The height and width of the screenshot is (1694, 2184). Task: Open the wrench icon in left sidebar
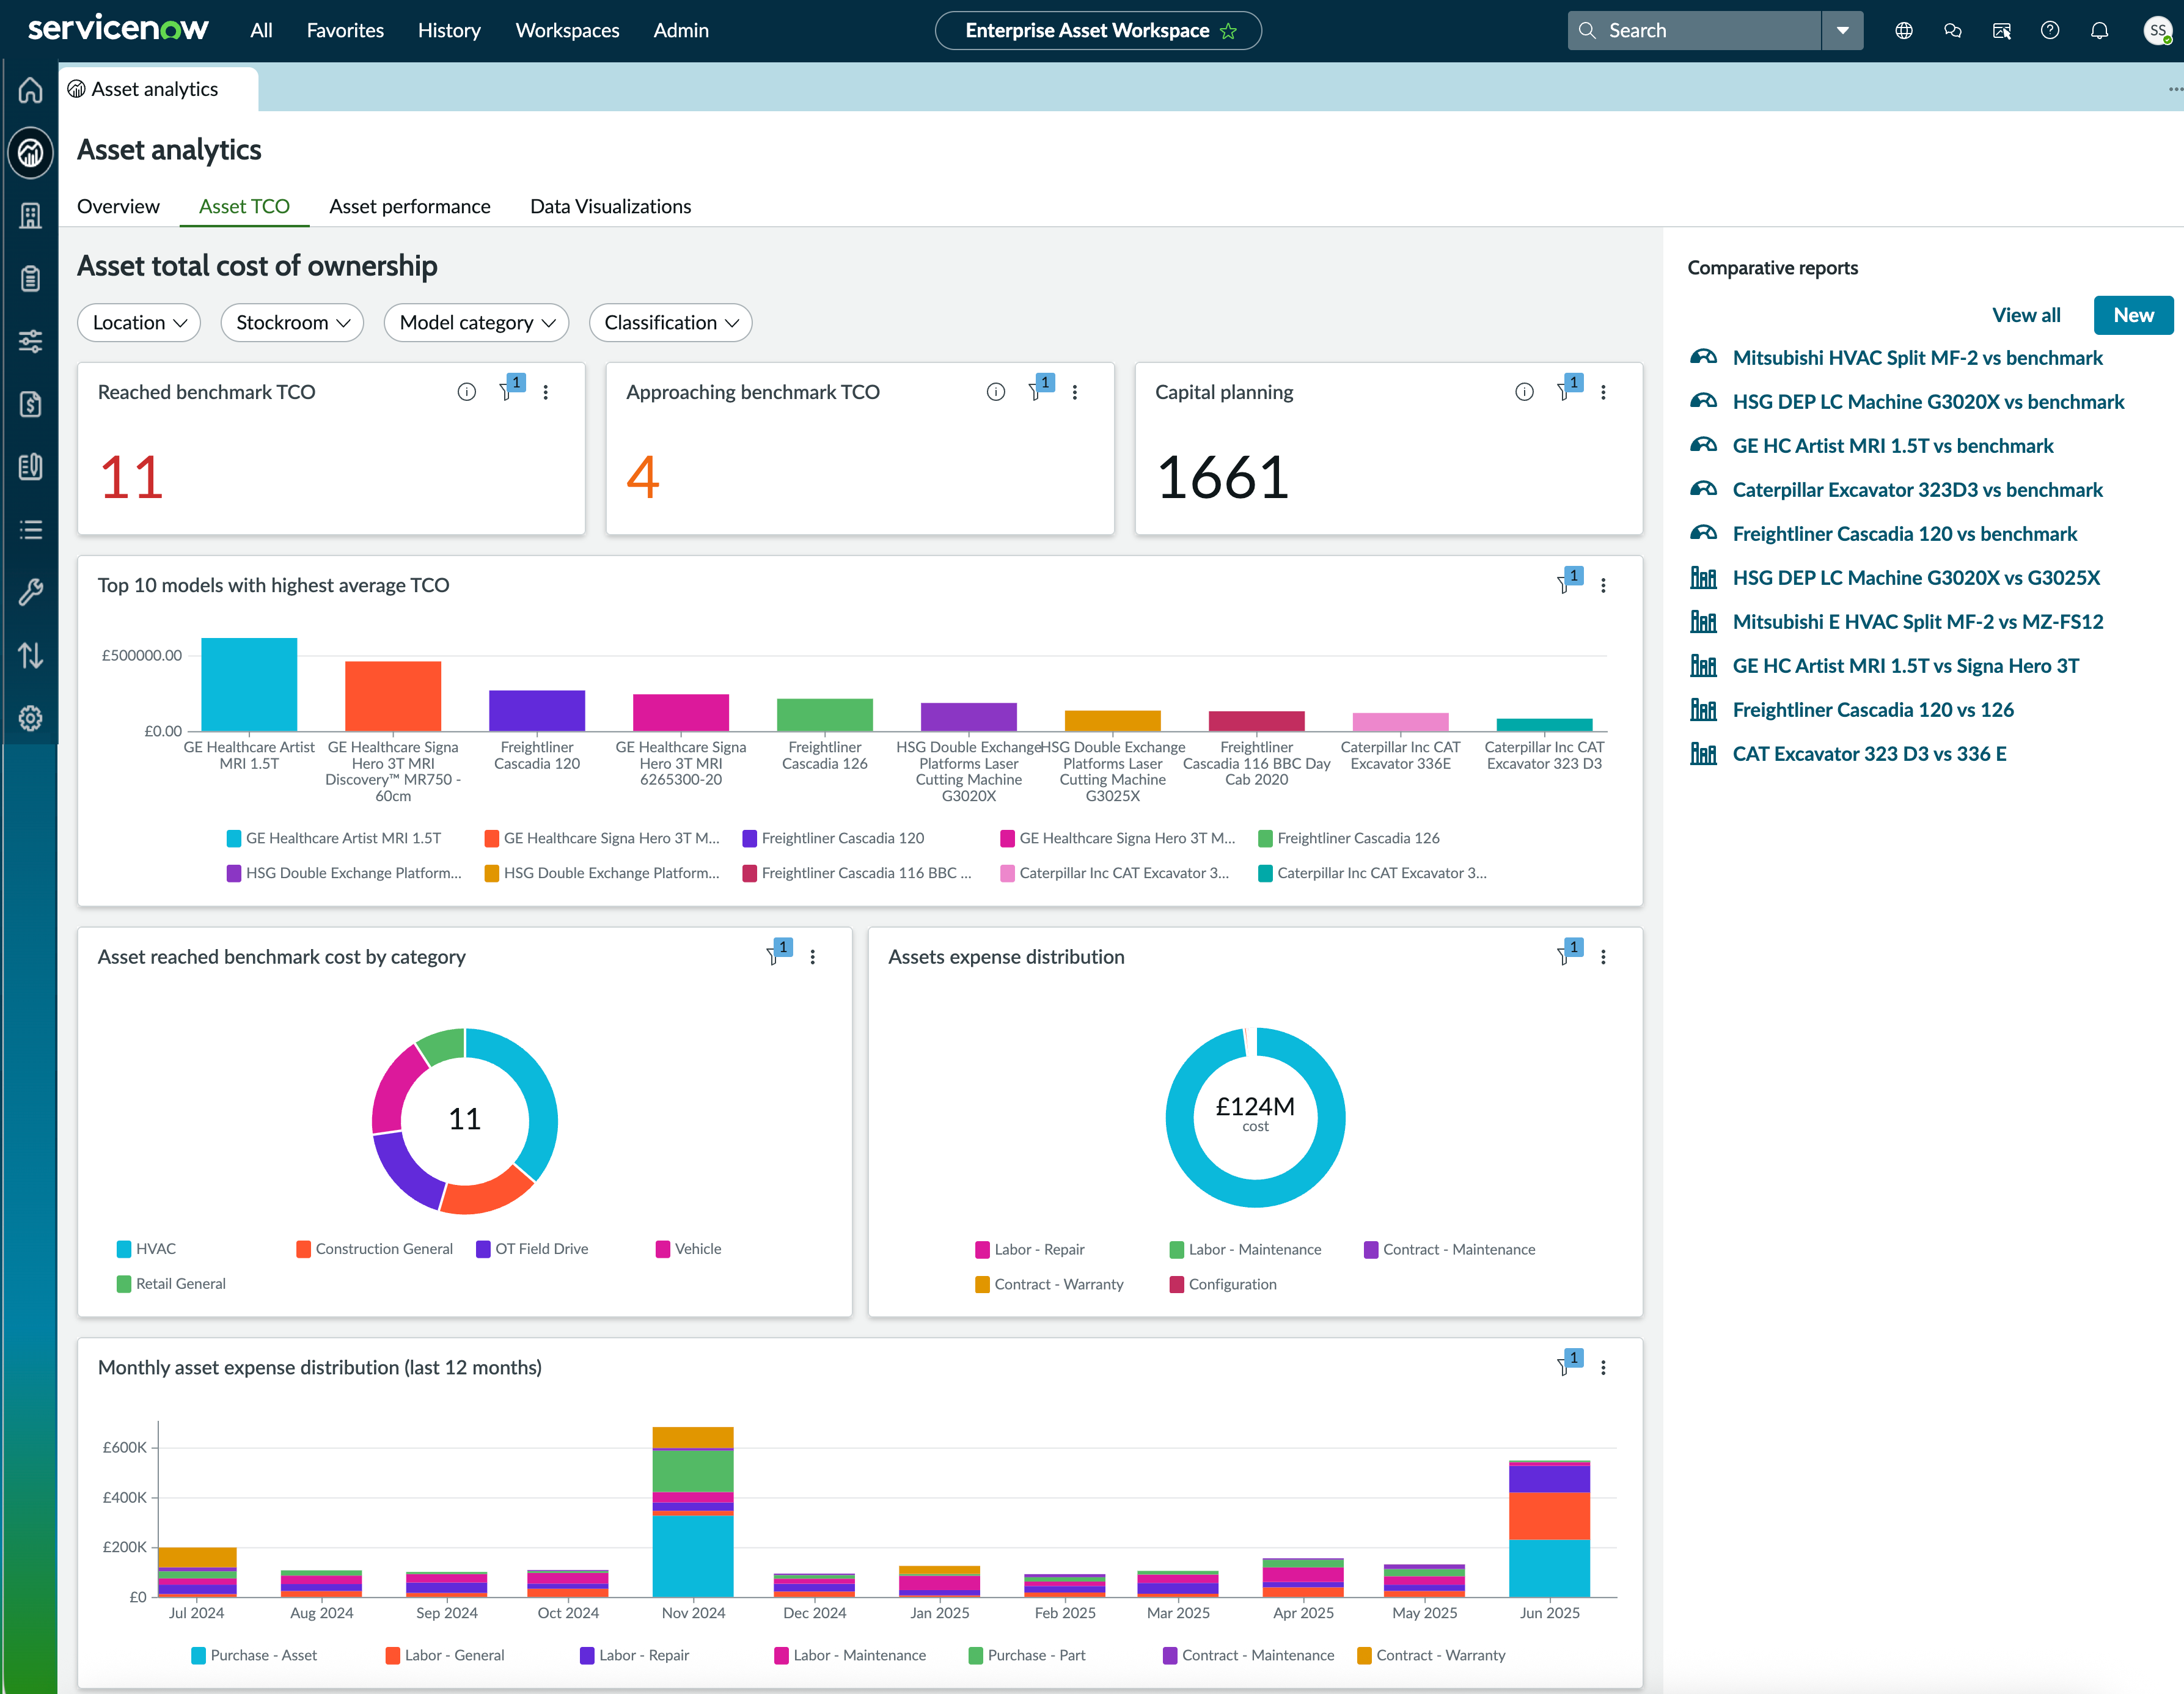tap(30, 593)
